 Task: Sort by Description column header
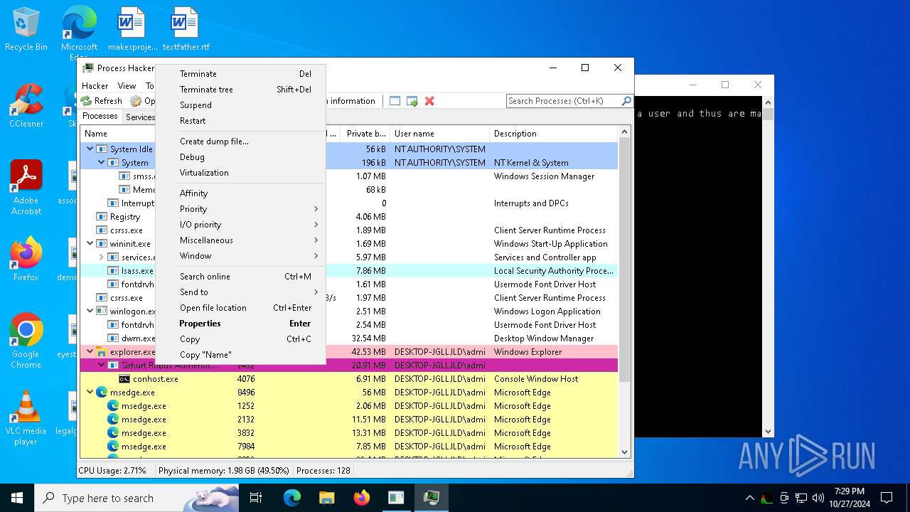coord(553,134)
